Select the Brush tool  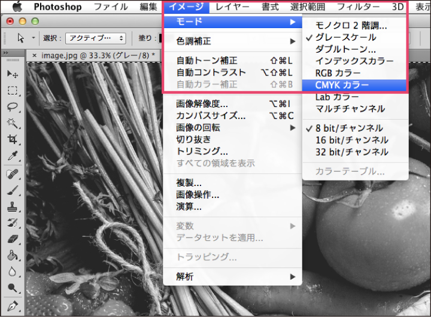13,190
